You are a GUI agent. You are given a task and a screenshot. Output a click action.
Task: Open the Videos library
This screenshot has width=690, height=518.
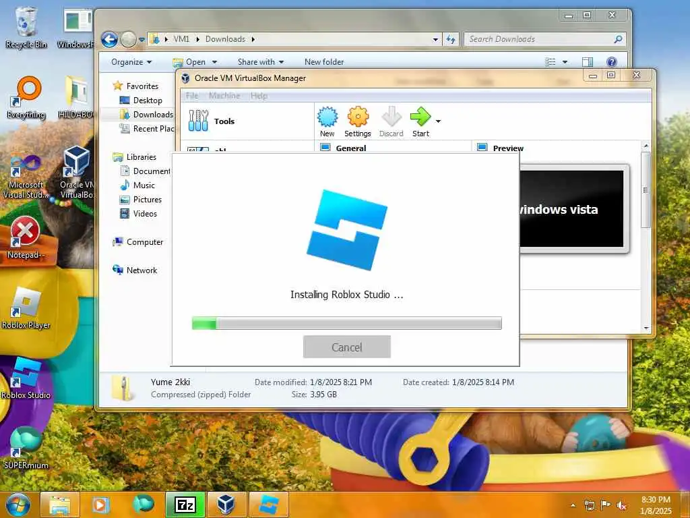tap(139, 214)
